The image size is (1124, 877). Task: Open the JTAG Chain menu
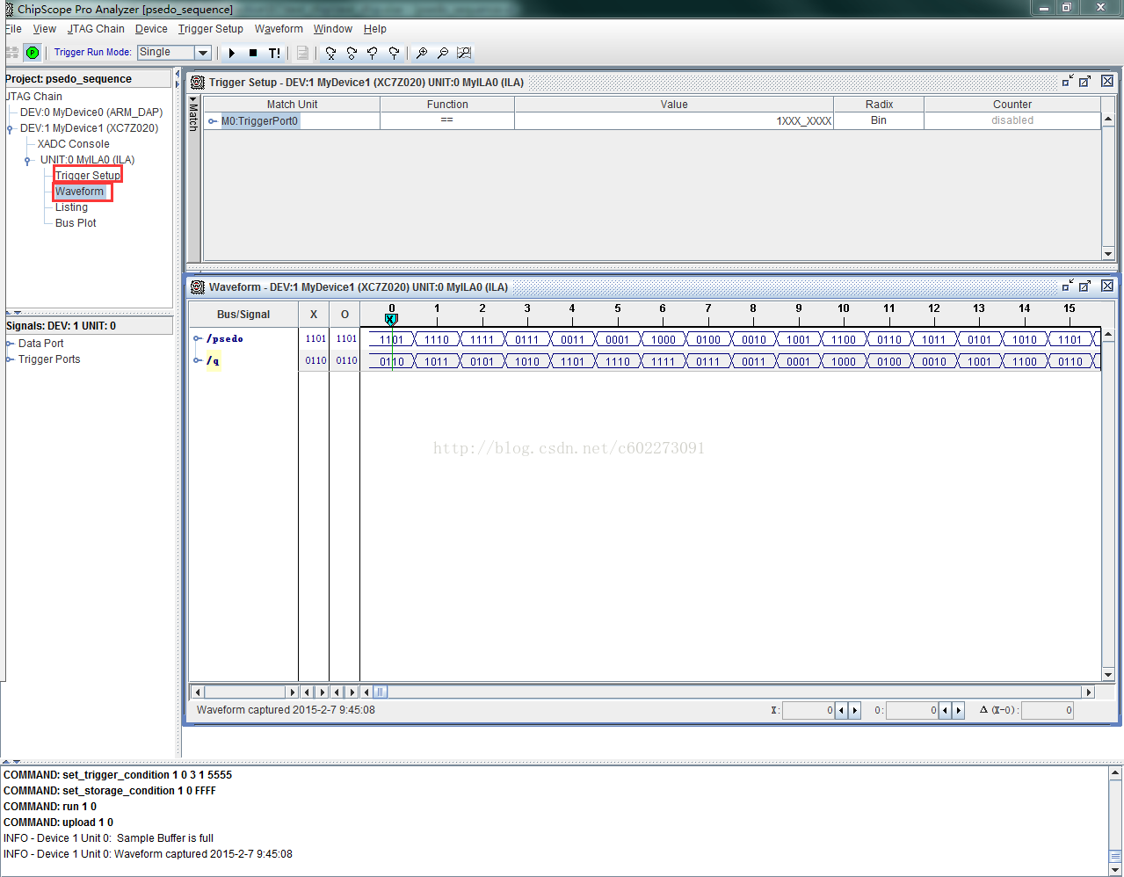tap(96, 29)
